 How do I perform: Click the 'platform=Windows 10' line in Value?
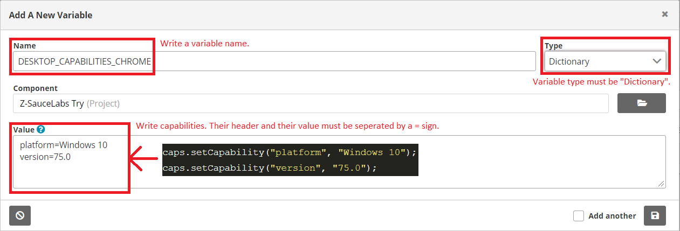click(64, 145)
